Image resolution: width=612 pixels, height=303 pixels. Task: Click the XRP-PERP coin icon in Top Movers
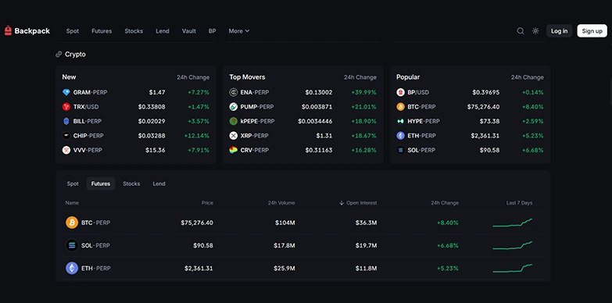pos(234,136)
